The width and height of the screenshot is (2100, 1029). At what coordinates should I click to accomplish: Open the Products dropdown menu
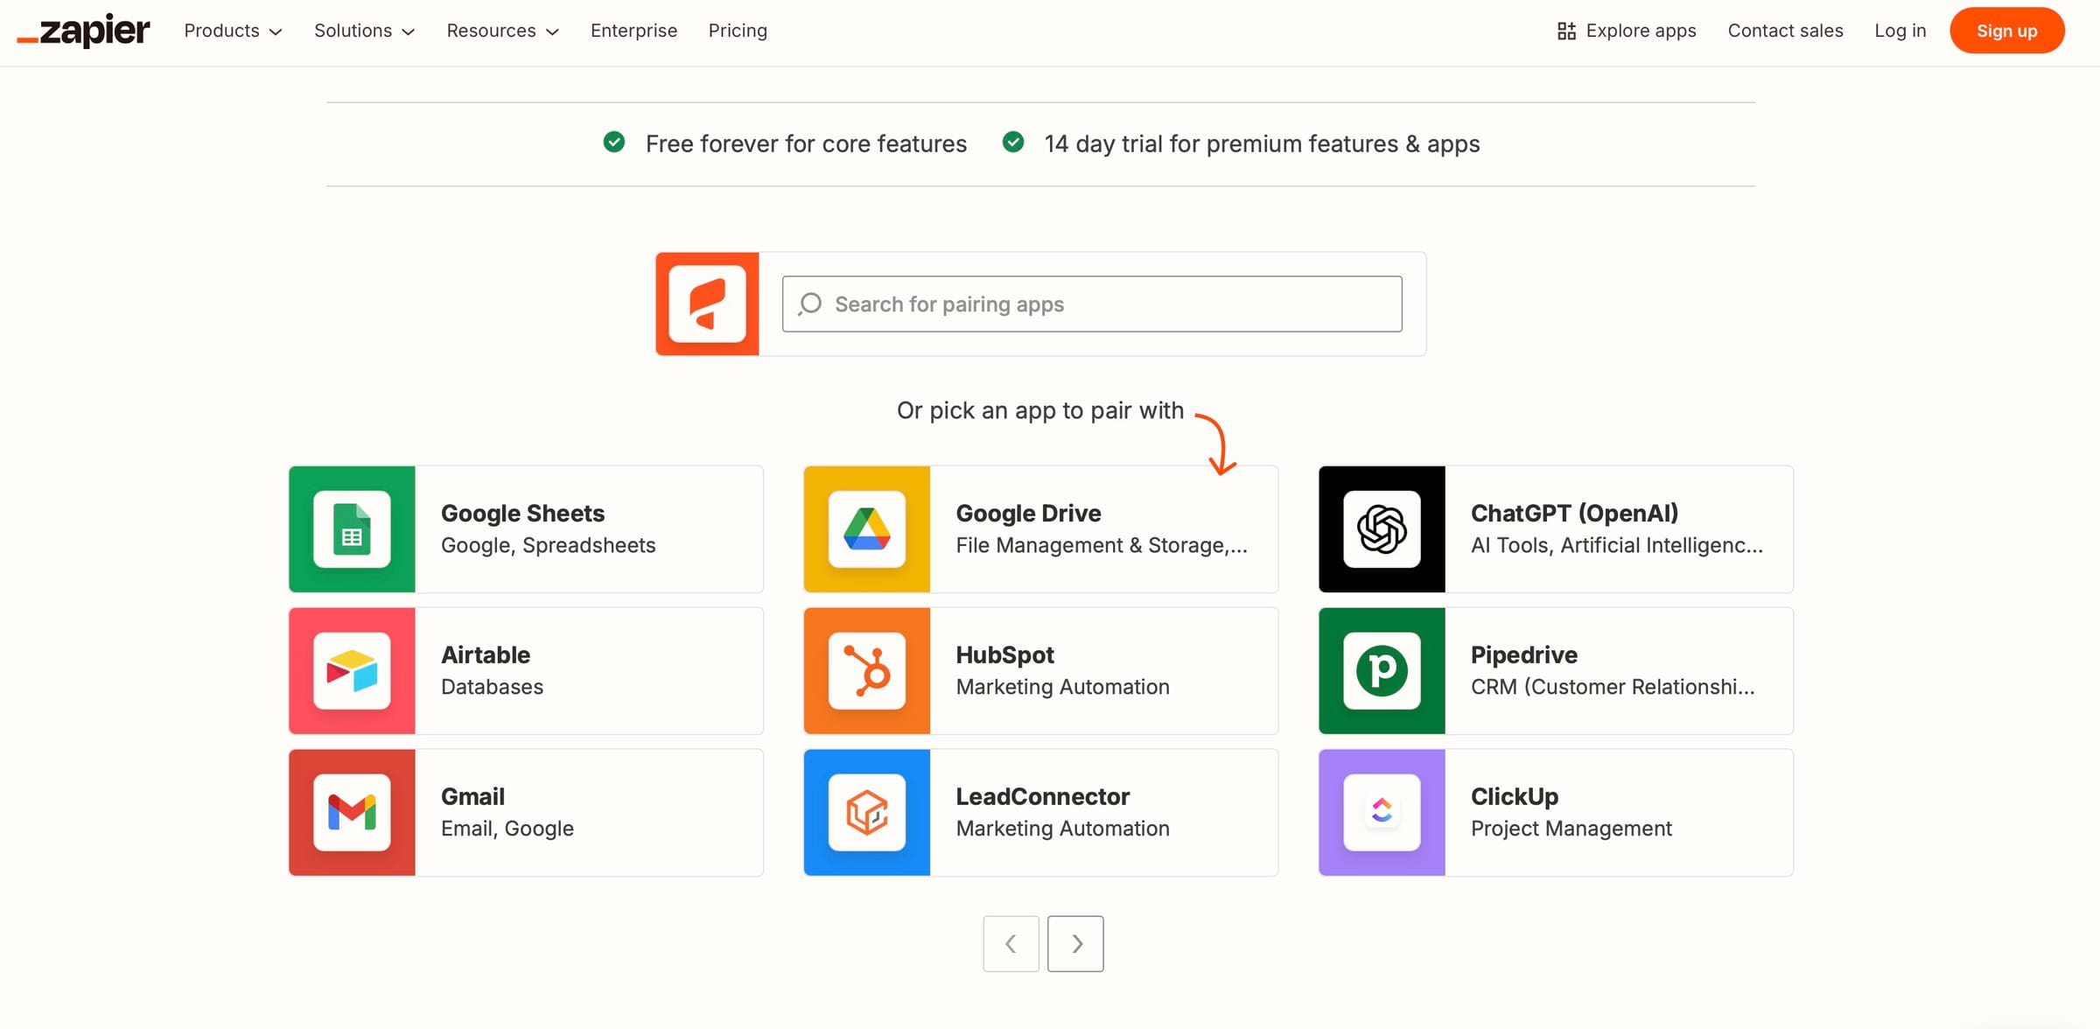click(231, 31)
